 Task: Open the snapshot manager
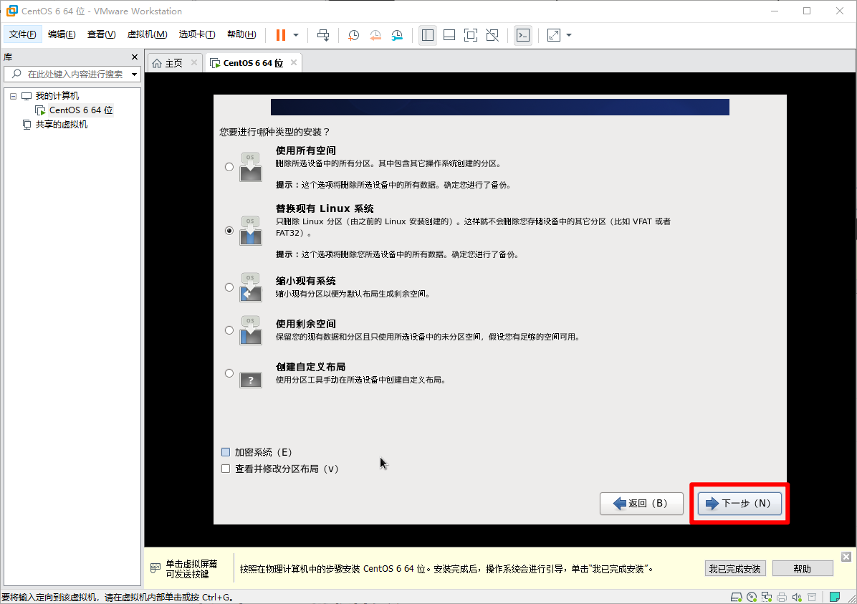[x=397, y=35]
